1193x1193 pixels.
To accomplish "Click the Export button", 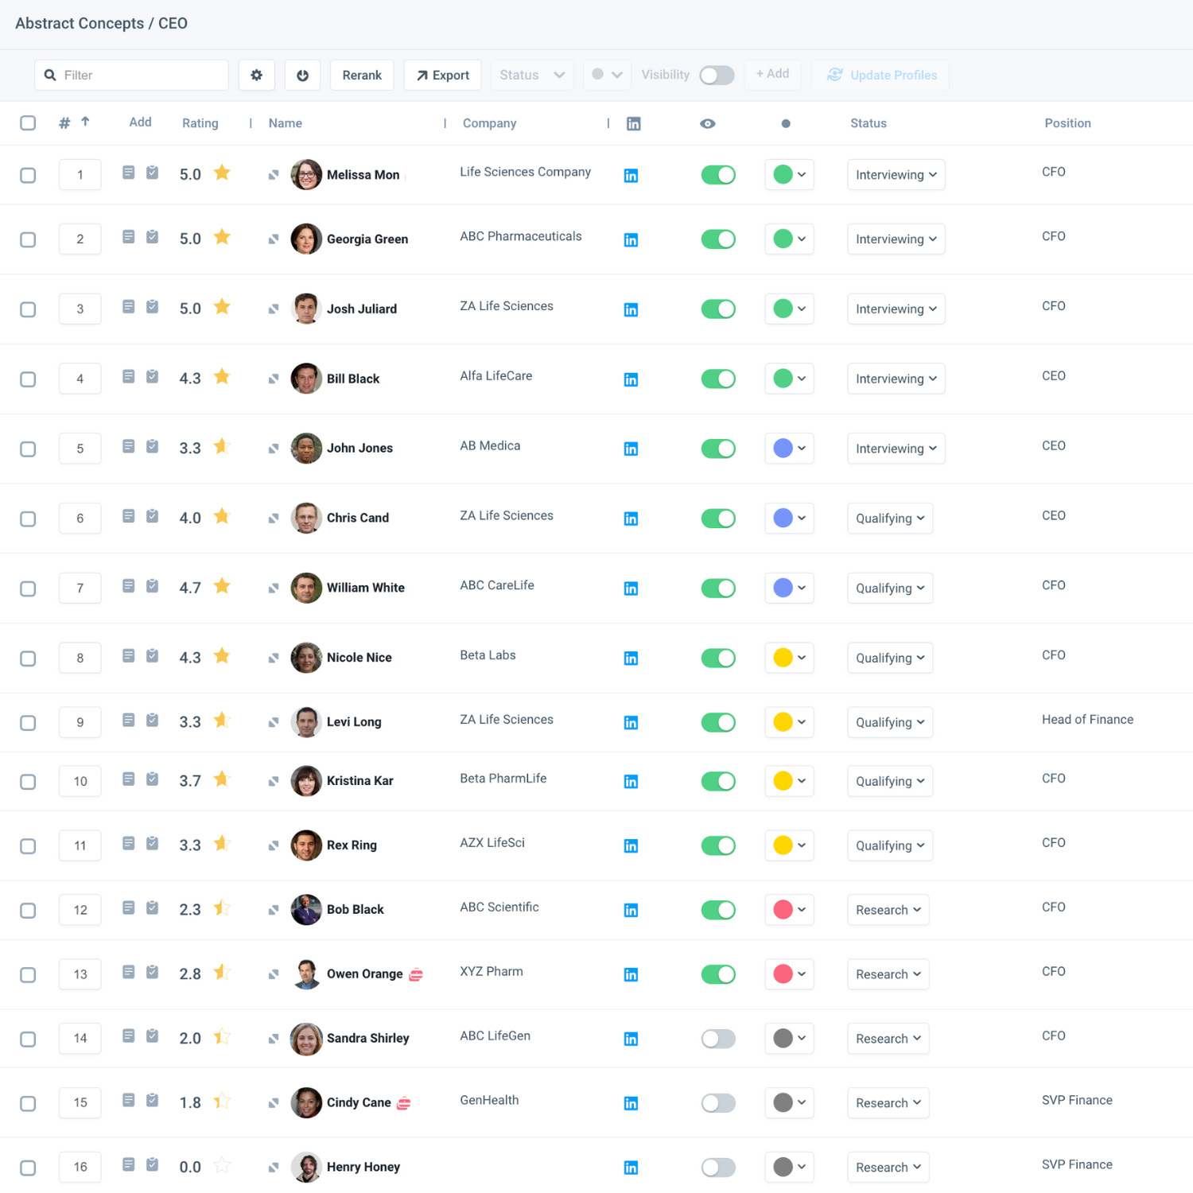I will pos(442,75).
